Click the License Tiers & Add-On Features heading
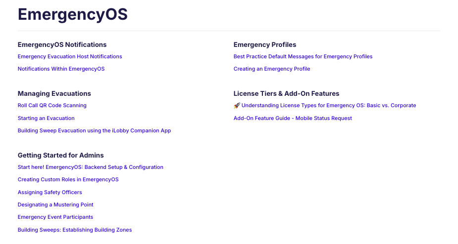The width and height of the screenshot is (458, 244). click(286, 93)
